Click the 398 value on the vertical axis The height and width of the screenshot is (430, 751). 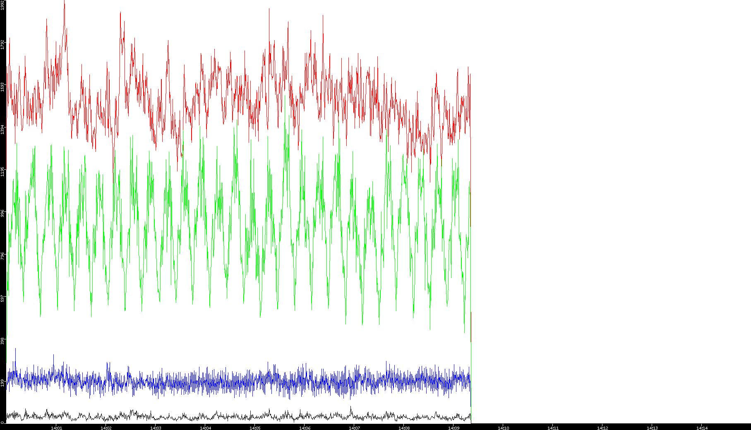pyautogui.click(x=2, y=341)
